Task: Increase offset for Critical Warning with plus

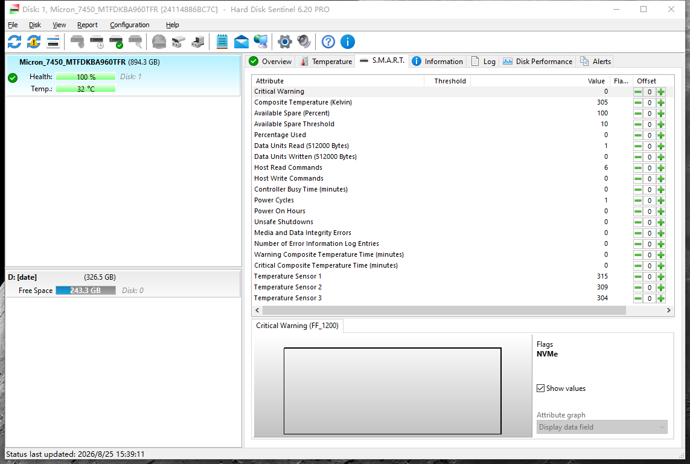Action: pyautogui.click(x=661, y=92)
